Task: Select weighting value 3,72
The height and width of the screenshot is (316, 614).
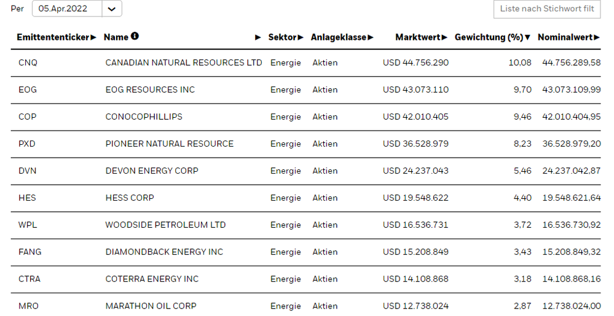Action: tap(523, 225)
